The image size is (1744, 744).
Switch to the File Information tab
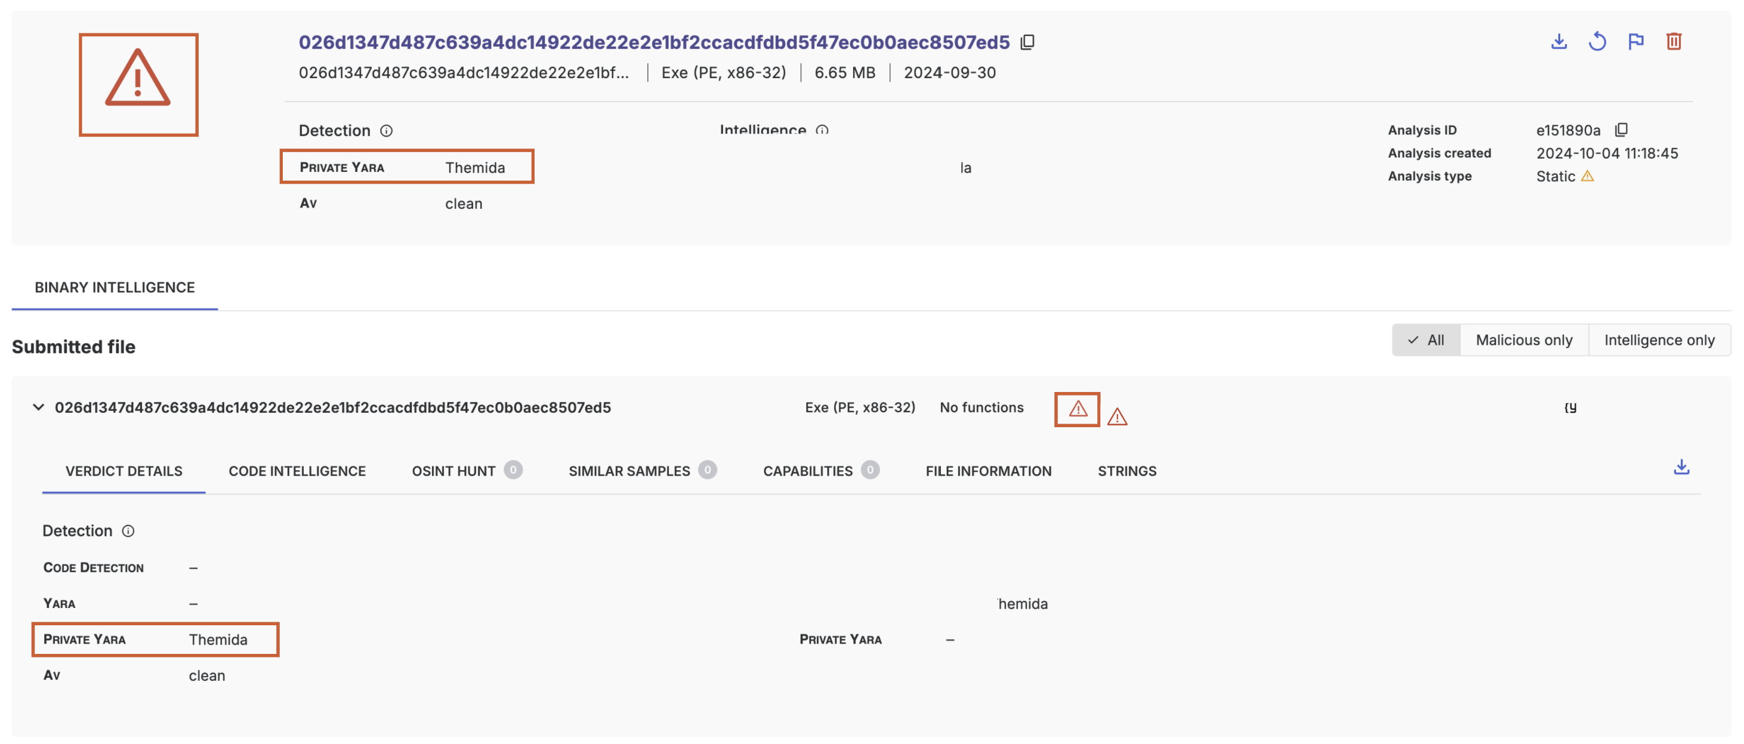click(988, 471)
